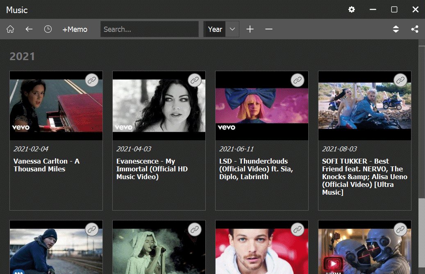The width and height of the screenshot is (425, 274).
Task: Click the +Memo button
Action: 75,29
